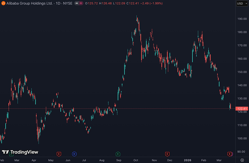The height and width of the screenshot is (163, 249).
Task: Click the Dec label on the time axis
Action: [170, 160]
